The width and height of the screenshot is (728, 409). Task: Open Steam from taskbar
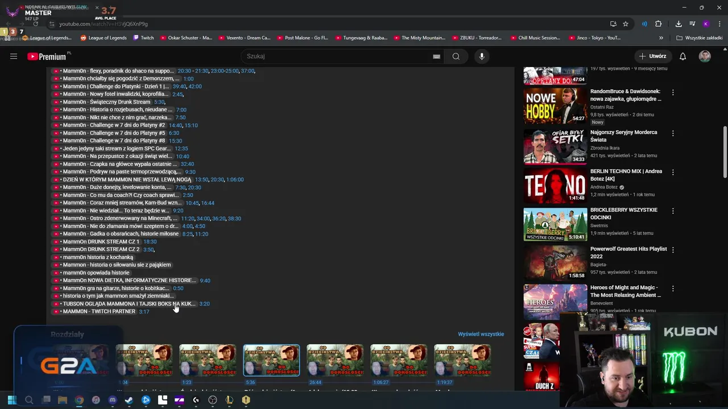click(129, 400)
